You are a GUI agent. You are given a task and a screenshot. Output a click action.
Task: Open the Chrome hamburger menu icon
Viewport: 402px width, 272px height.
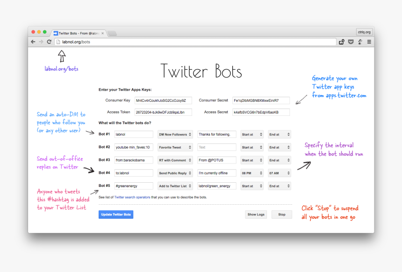[x=369, y=42]
